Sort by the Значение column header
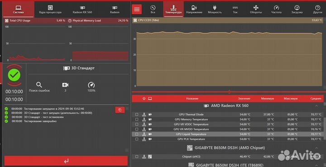 coord(244,99)
